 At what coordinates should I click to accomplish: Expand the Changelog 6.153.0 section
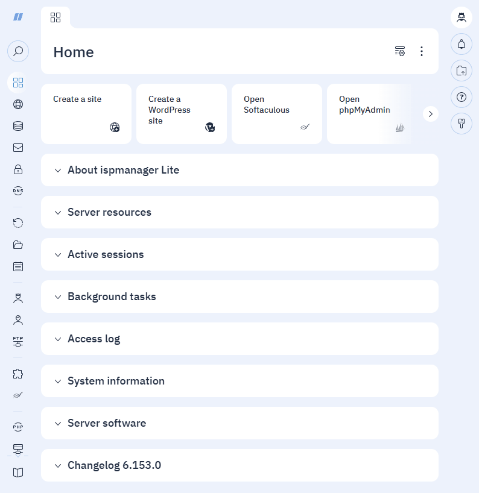pyautogui.click(x=239, y=465)
